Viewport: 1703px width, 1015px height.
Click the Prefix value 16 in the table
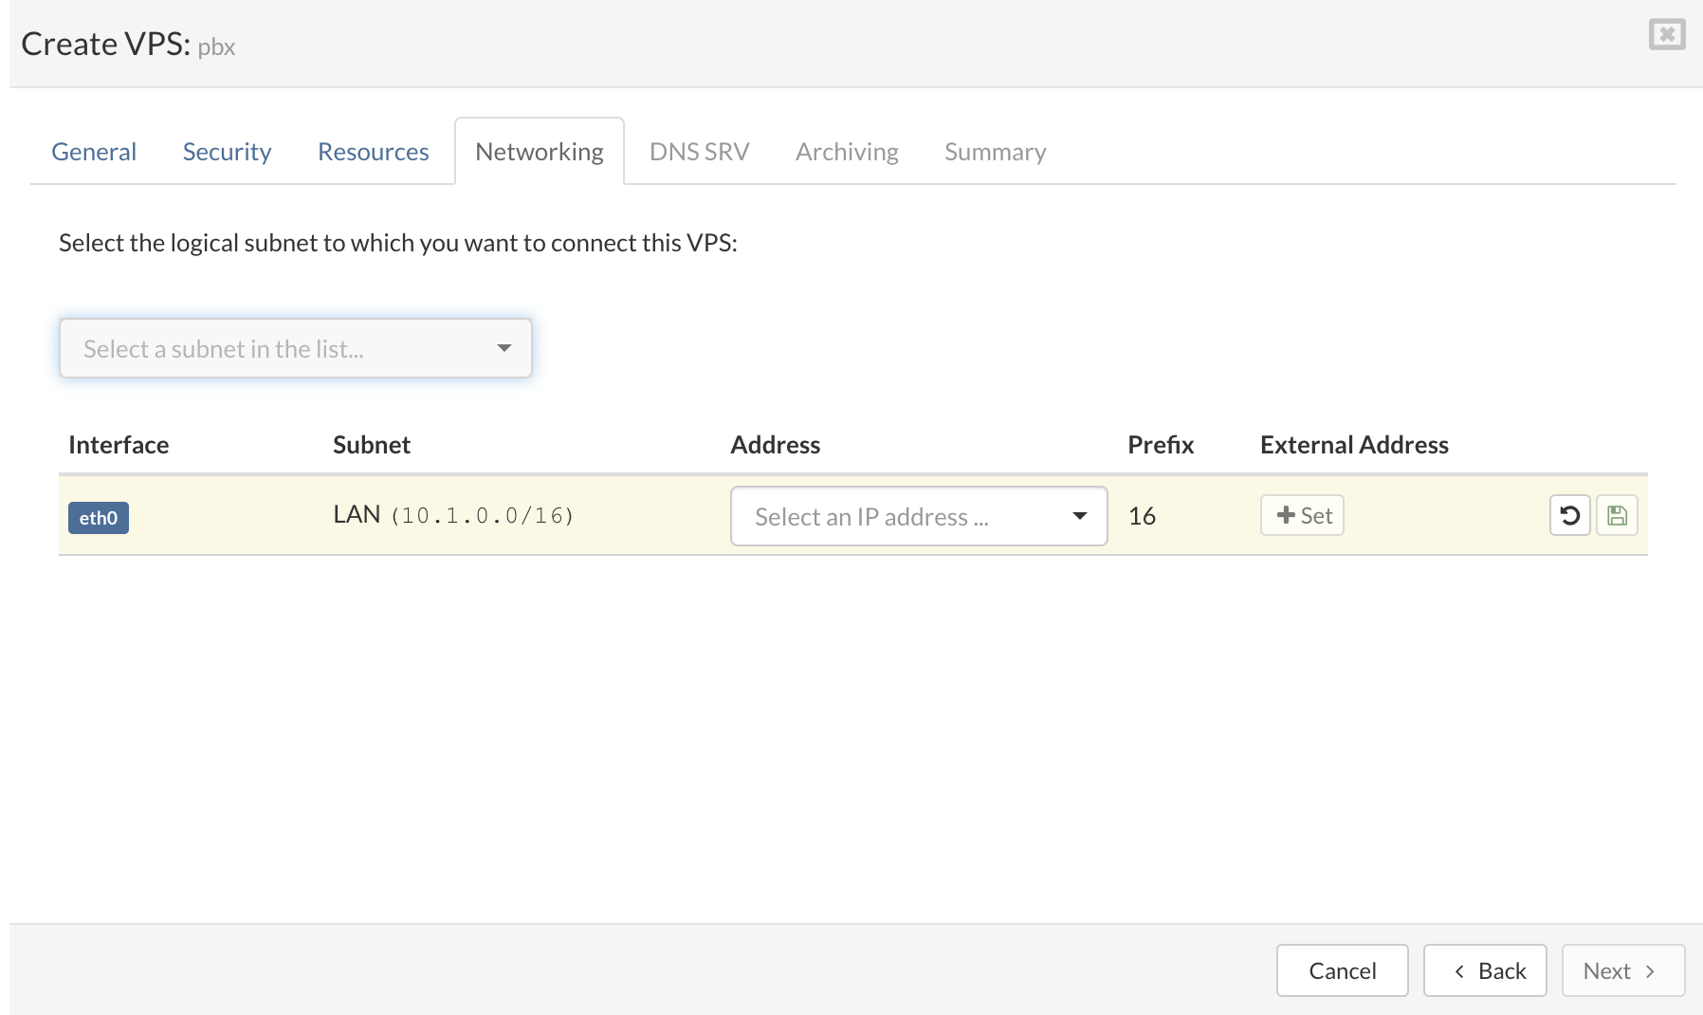pos(1142,515)
